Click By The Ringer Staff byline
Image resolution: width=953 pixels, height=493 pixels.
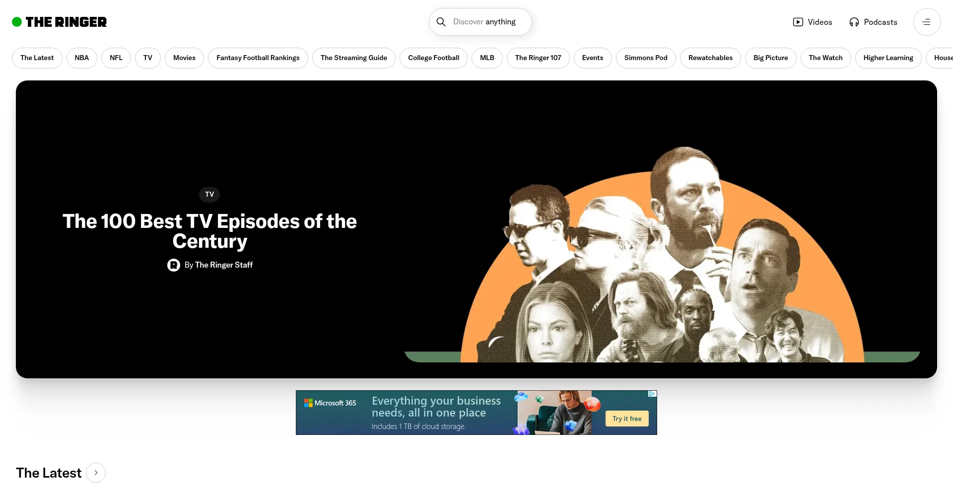coord(218,265)
